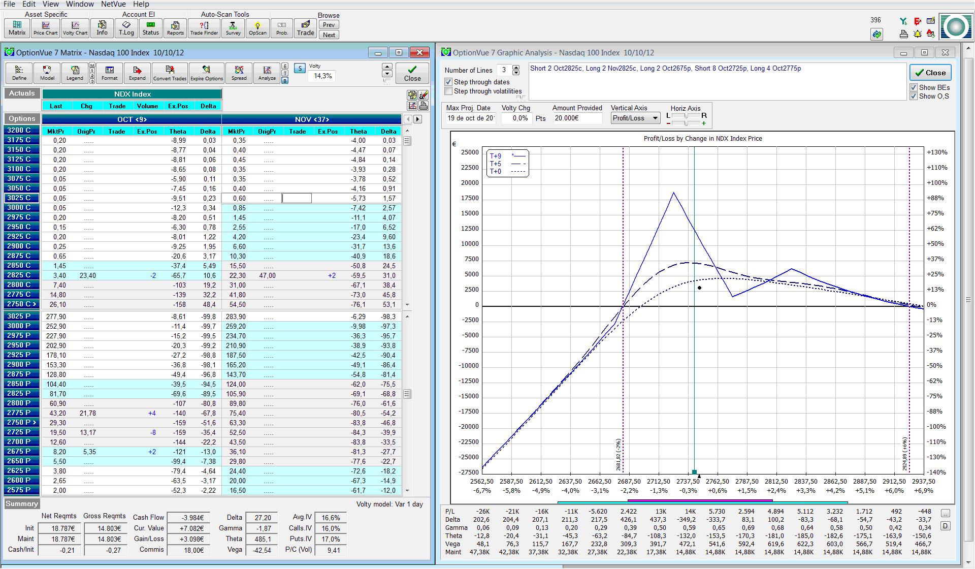Screen dimensions: 975x569
Task: Open the Volty Chart tool
Action: [x=75, y=28]
